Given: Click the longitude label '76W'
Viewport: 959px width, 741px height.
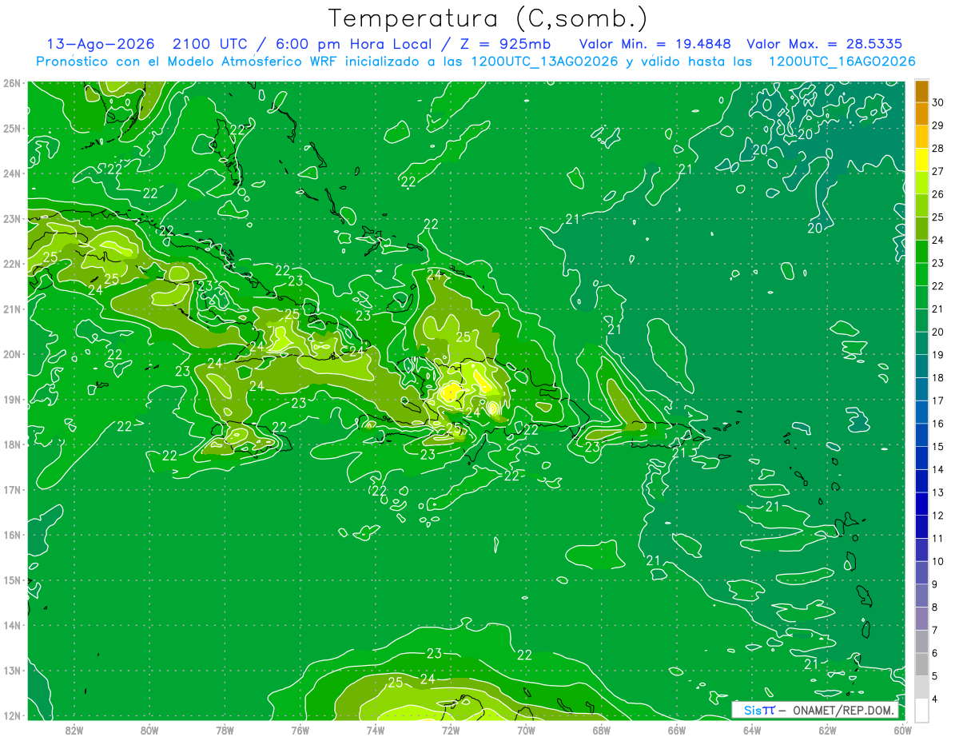Looking at the screenshot, I should tap(300, 729).
